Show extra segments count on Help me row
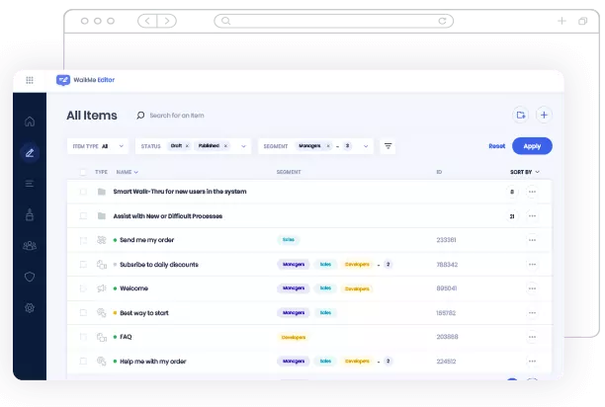Image resolution: width=605 pixels, height=407 pixels. [389, 362]
